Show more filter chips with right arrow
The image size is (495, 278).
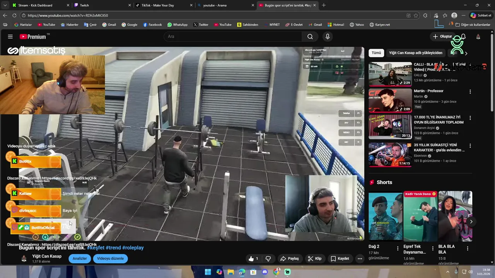[x=466, y=53]
